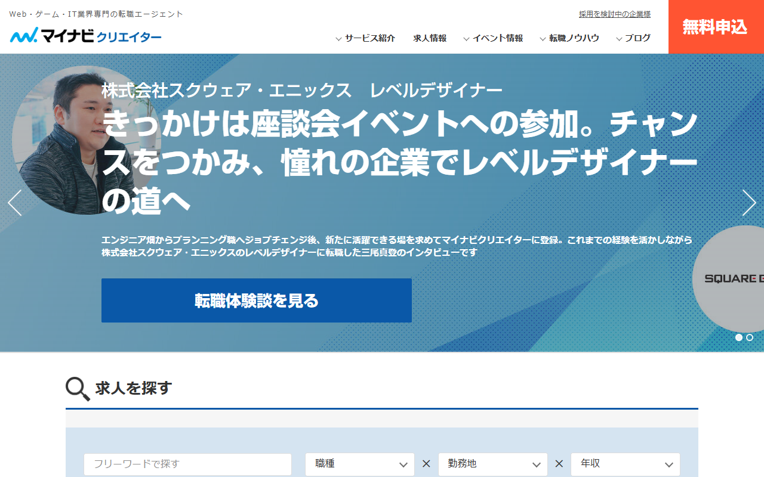Open the サービス紹介 menu
The width and height of the screenshot is (764, 477).
tap(365, 38)
